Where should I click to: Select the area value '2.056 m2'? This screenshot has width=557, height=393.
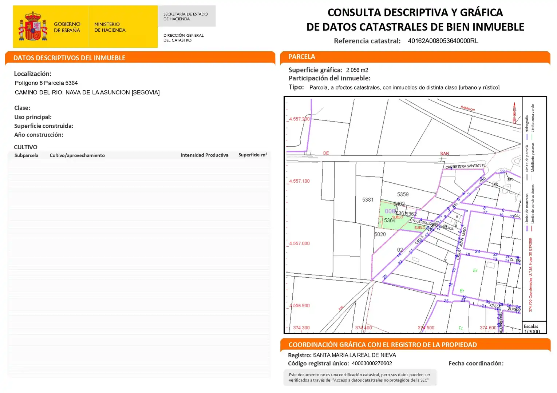(x=357, y=70)
